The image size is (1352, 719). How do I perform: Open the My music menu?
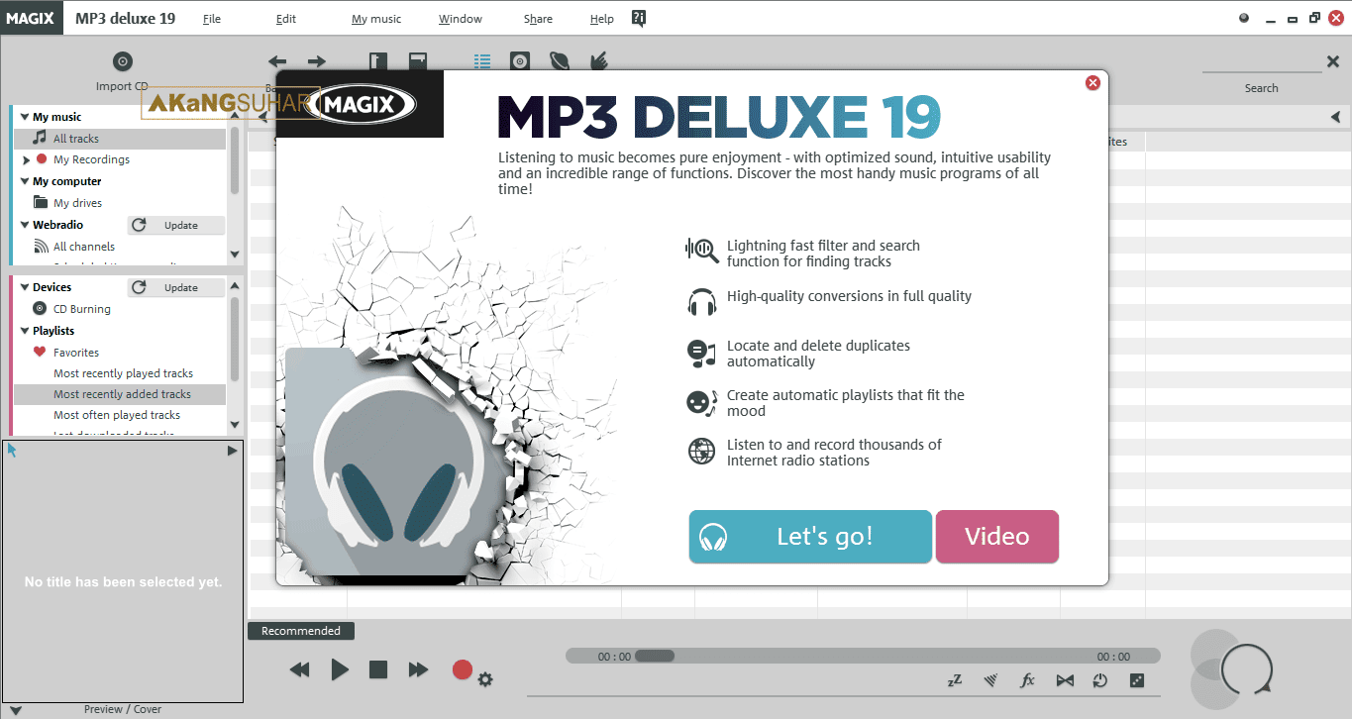(376, 19)
